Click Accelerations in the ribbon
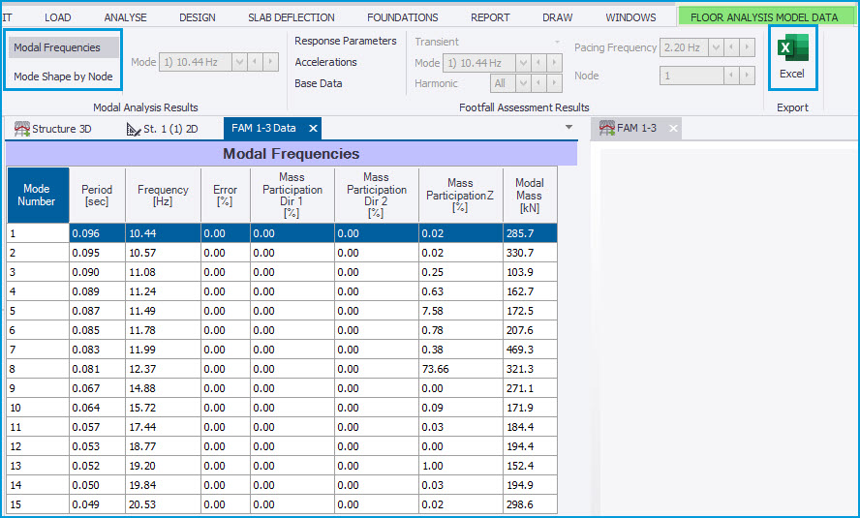This screenshot has height=518, width=860. (x=325, y=62)
